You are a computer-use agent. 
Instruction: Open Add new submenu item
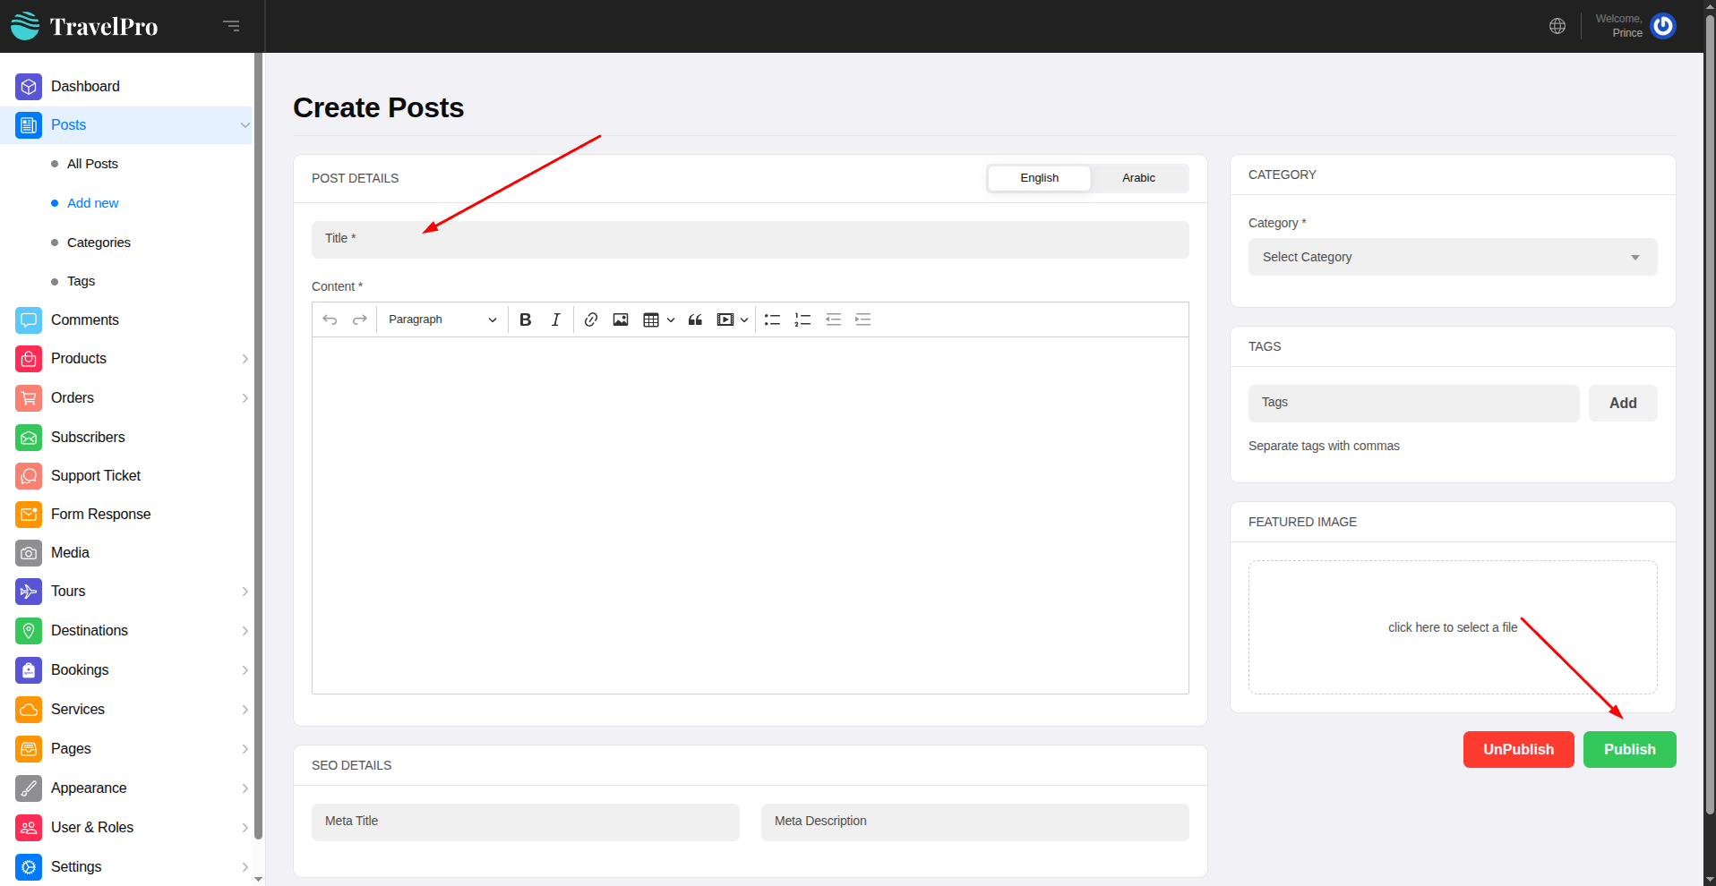[92, 203]
